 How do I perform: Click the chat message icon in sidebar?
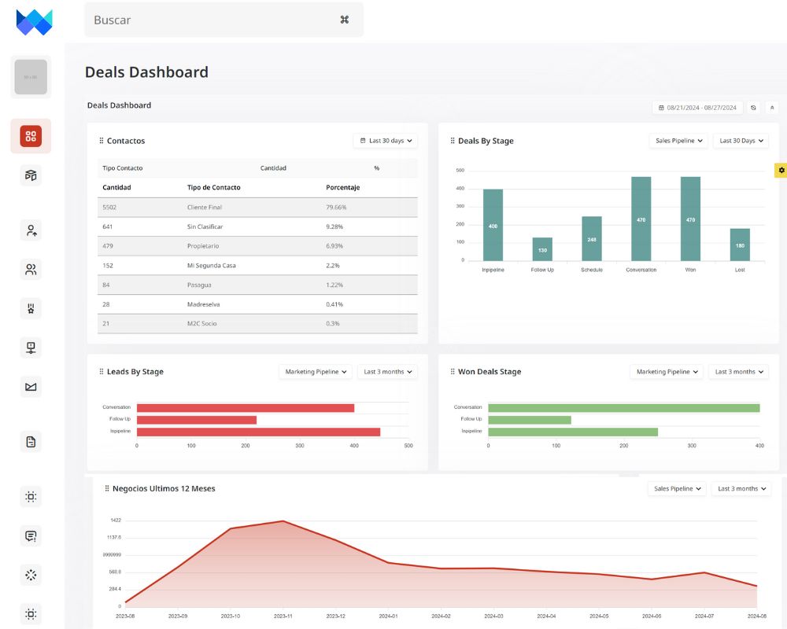31,536
